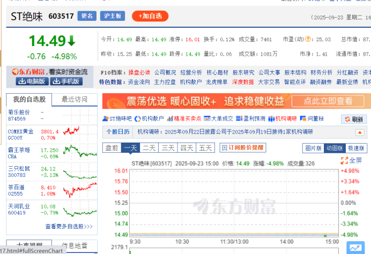Select 二天 chart tab

tap(149, 148)
